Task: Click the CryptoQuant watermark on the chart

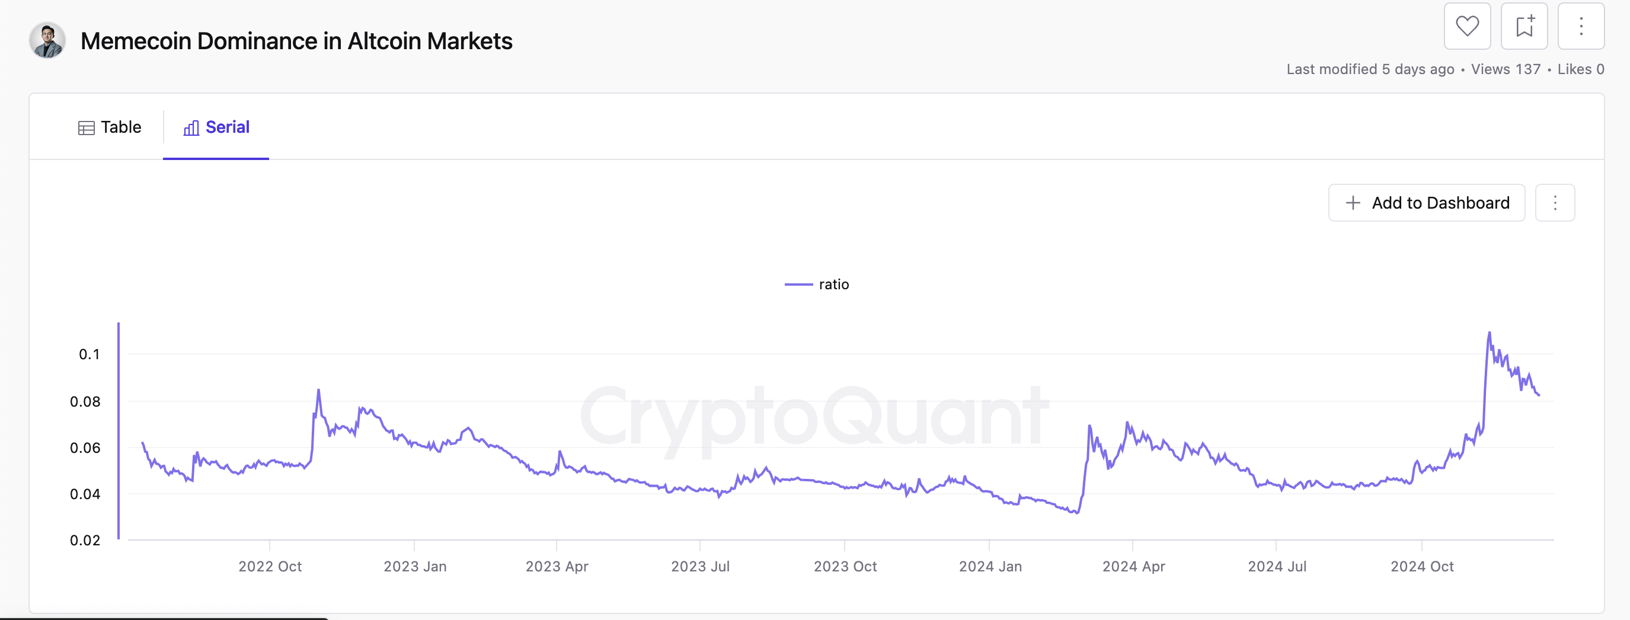Action: click(x=814, y=417)
